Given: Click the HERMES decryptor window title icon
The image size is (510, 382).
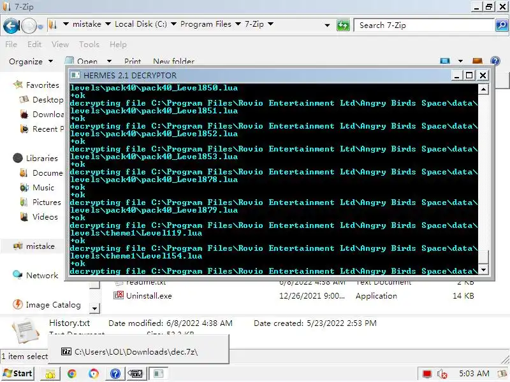Looking at the screenshot, I should pyautogui.click(x=75, y=75).
